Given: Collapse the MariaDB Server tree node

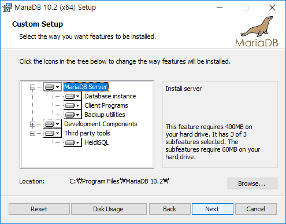Looking at the screenshot, I should [x=32, y=87].
